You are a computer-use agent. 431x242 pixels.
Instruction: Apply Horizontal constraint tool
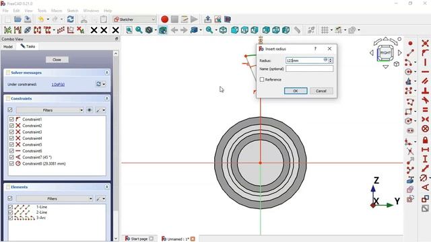click(425, 72)
